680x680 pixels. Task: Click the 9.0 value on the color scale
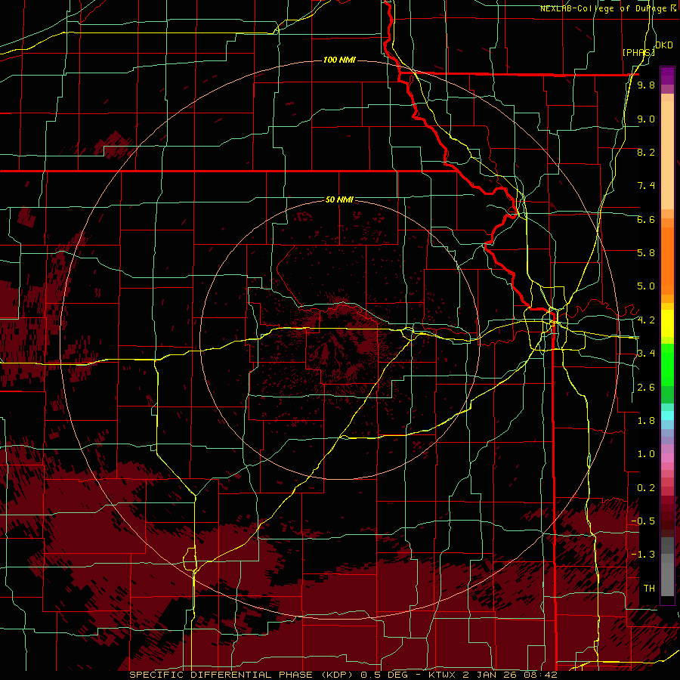(x=646, y=119)
